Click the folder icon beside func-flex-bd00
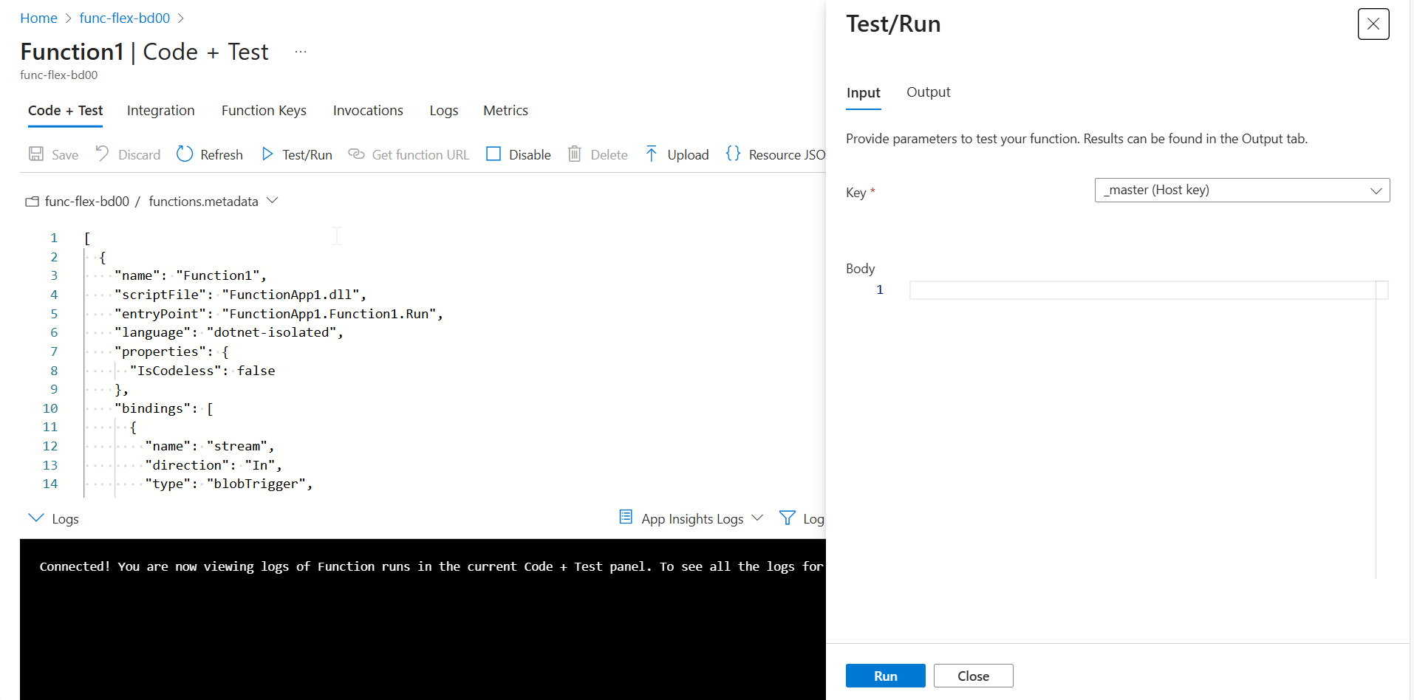Viewport: 1414px width, 700px height. coord(32,202)
